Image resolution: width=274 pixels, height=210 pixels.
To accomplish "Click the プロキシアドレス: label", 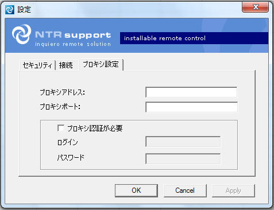I will coord(63,92).
